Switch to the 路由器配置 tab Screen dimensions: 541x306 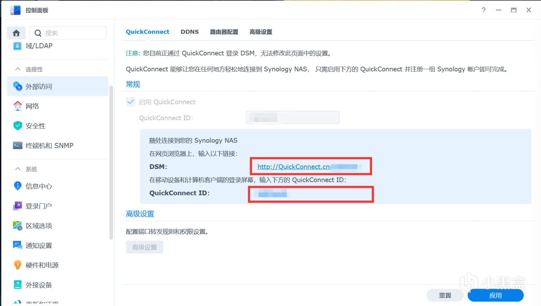point(224,32)
